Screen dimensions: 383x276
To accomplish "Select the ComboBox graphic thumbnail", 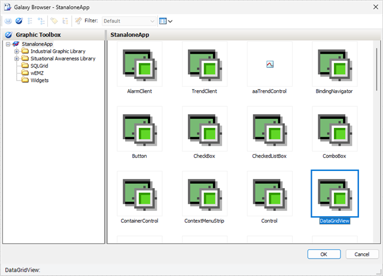I will pyautogui.click(x=335, y=128).
